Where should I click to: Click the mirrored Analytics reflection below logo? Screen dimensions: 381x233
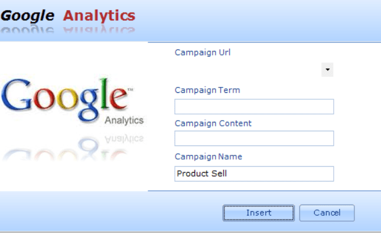click(x=124, y=139)
